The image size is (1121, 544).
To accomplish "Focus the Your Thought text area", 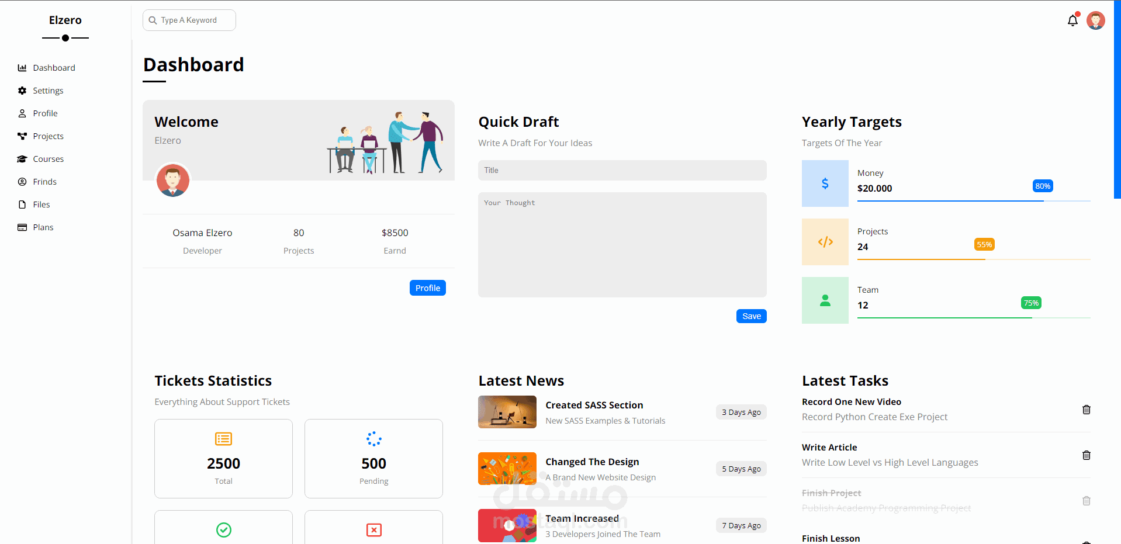I will pos(622,245).
